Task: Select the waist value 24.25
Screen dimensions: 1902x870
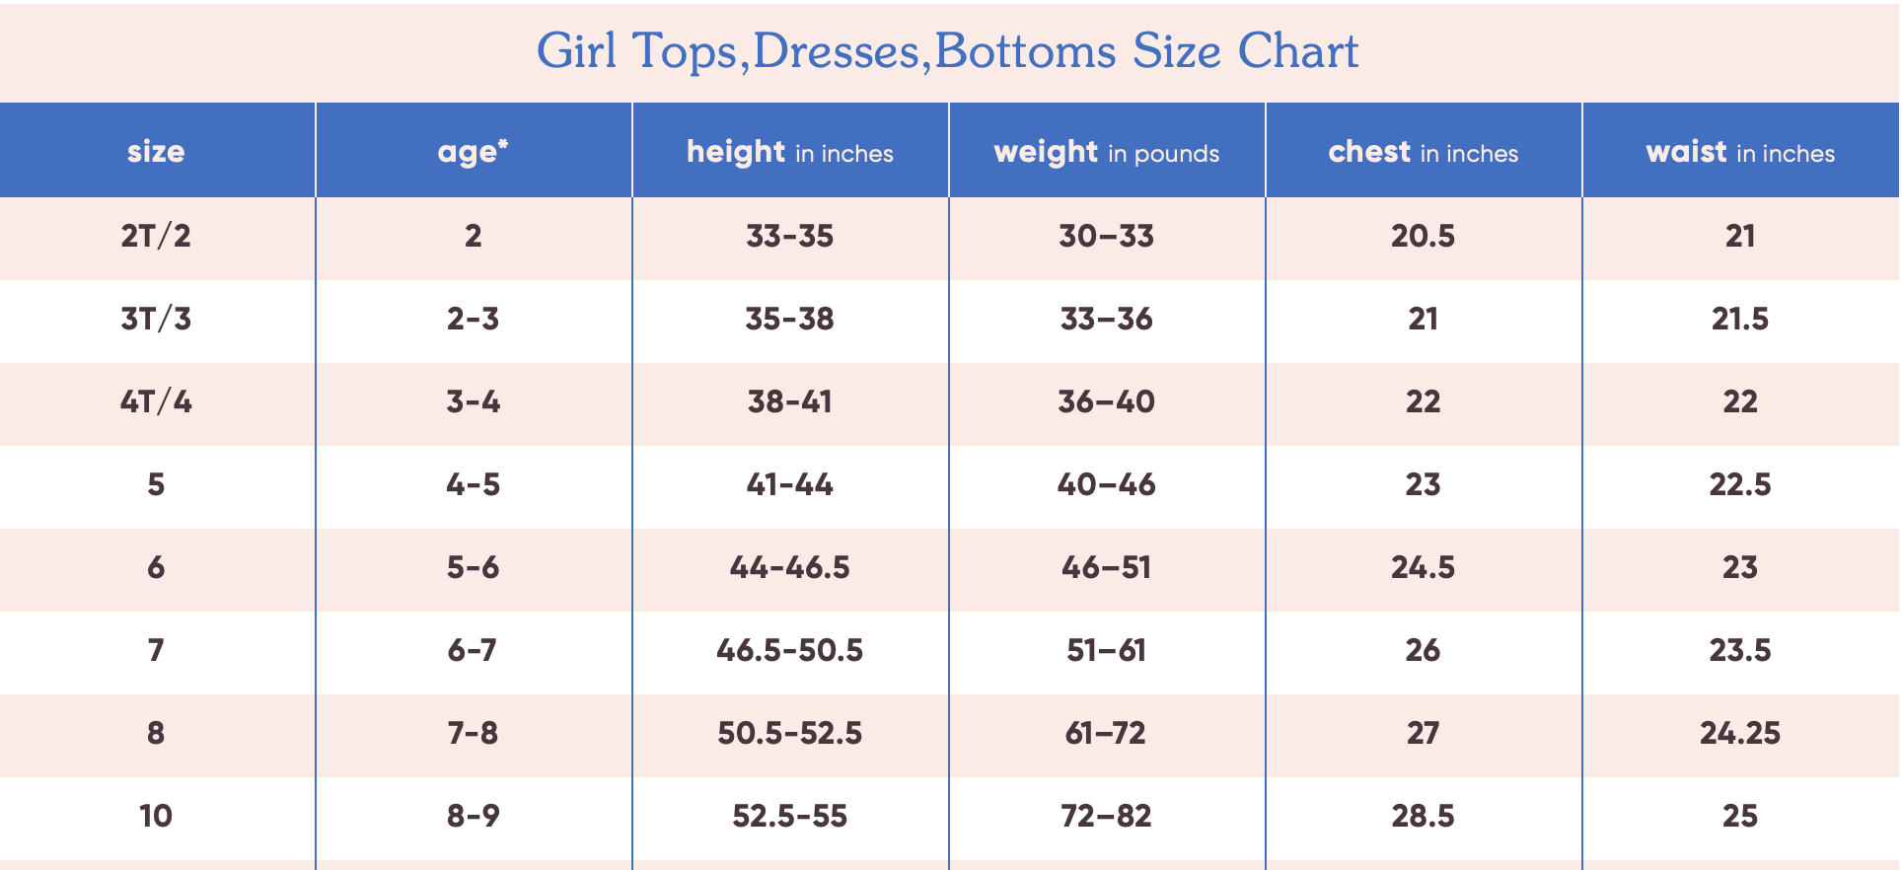Action: click(1740, 734)
